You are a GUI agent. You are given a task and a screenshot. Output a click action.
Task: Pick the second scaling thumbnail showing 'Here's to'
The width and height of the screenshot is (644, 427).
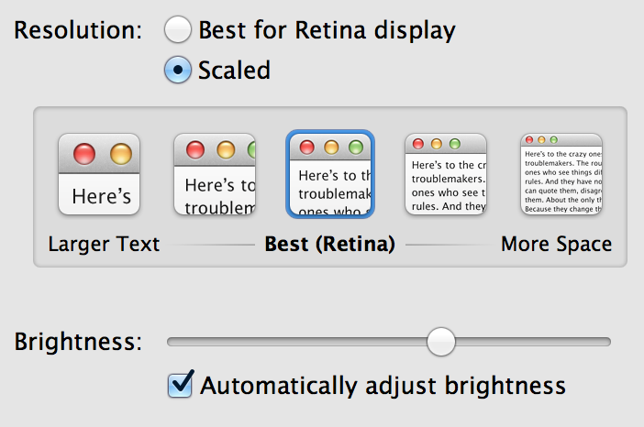(215, 174)
